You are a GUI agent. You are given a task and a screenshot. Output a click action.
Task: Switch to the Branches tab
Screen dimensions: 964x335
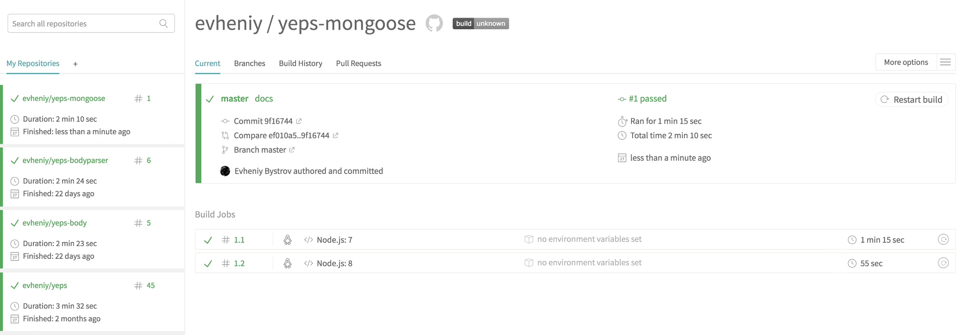tap(249, 63)
